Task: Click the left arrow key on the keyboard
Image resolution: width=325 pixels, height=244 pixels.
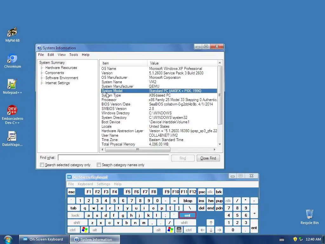Action: pyautogui.click(x=202, y=230)
